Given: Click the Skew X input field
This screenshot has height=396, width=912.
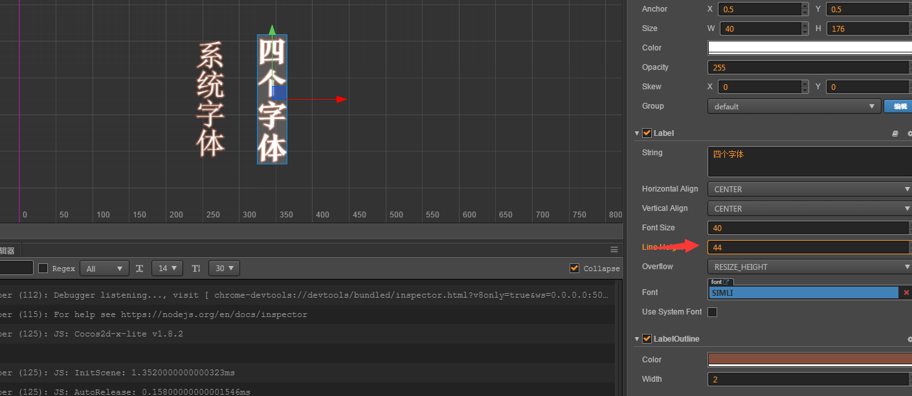Looking at the screenshot, I should coord(759,87).
